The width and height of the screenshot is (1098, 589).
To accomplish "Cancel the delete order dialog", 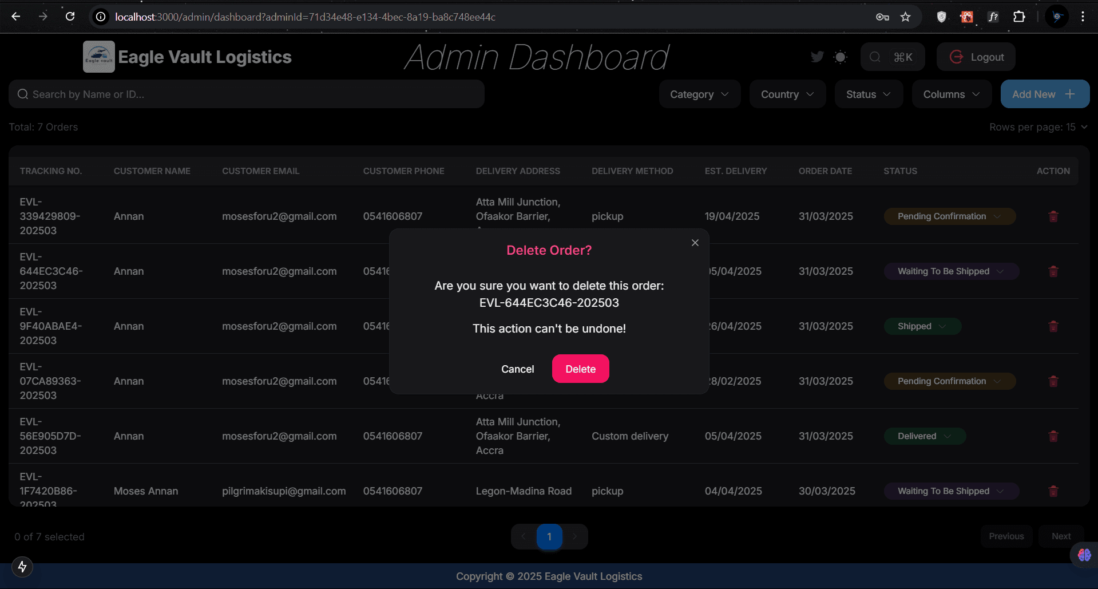I will click(x=517, y=369).
